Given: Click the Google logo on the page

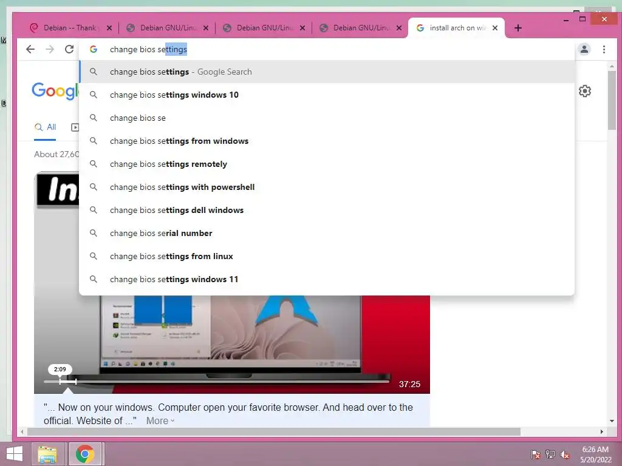Looking at the screenshot, I should point(55,91).
